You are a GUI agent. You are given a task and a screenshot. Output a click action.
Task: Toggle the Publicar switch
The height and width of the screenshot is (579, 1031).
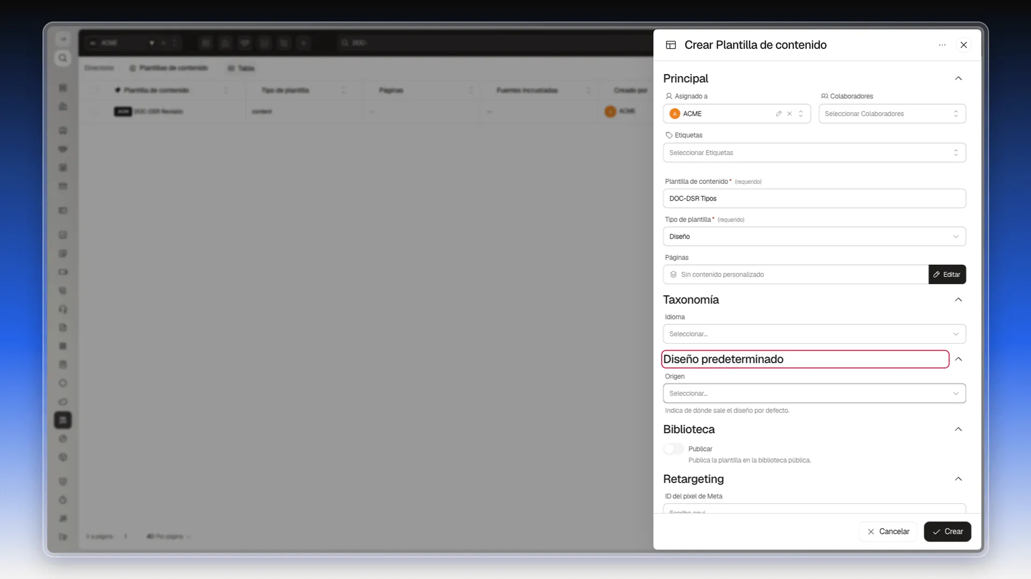click(673, 449)
